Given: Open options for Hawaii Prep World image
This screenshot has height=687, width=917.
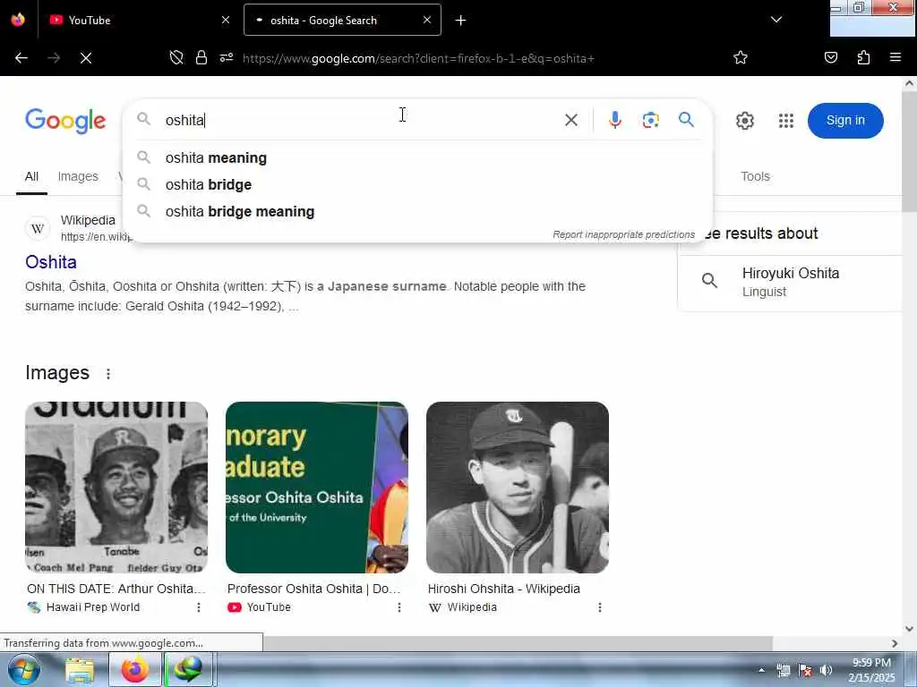Looking at the screenshot, I should [199, 607].
